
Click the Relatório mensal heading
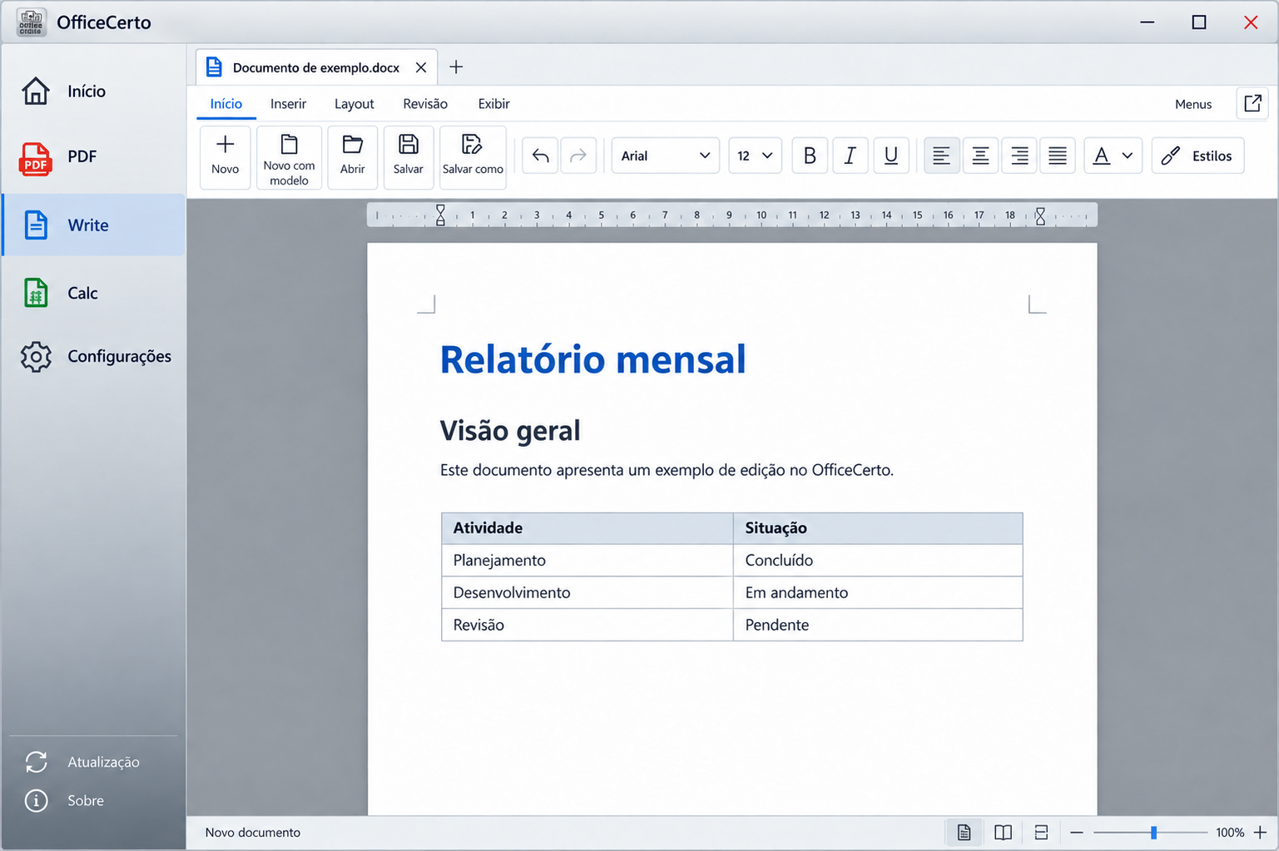tap(592, 360)
